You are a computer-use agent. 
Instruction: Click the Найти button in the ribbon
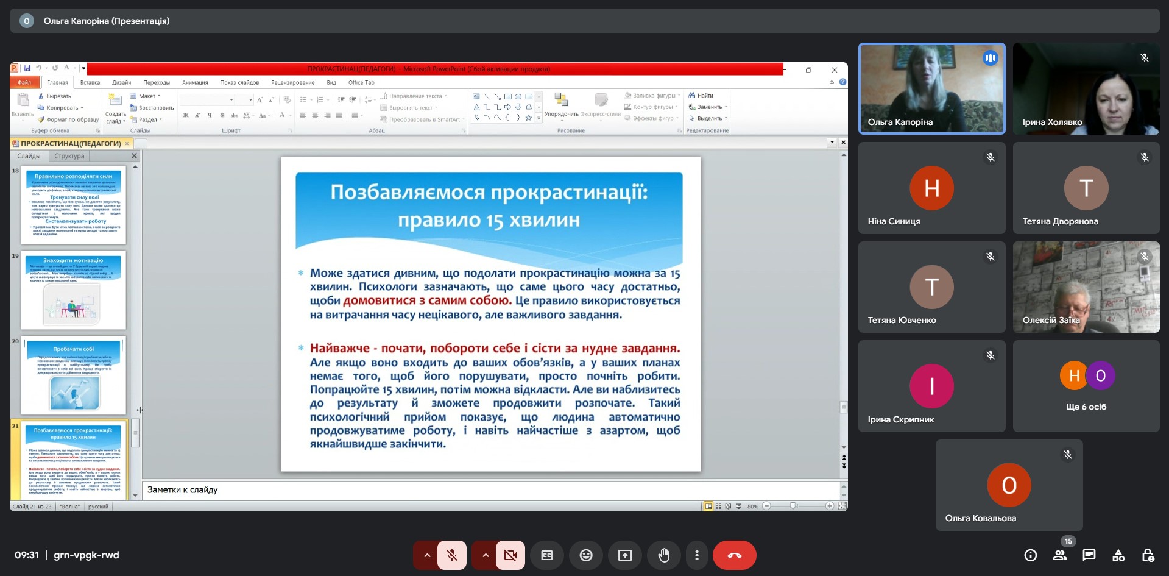[701, 96]
